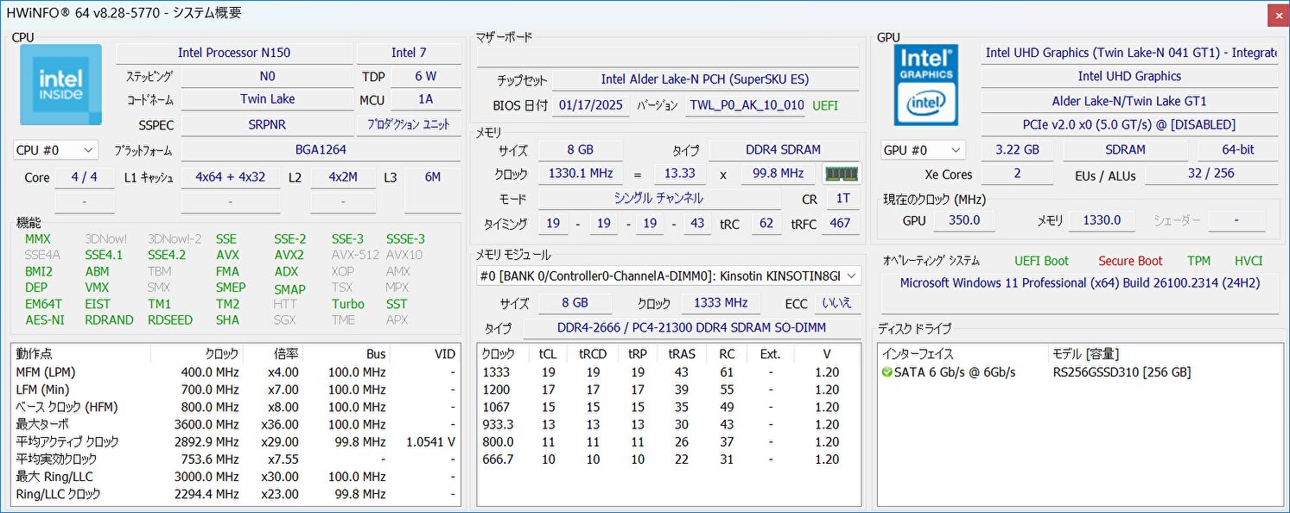Click the Xe Cores value 2
This screenshot has width=1290, height=513.
pos(1017,174)
